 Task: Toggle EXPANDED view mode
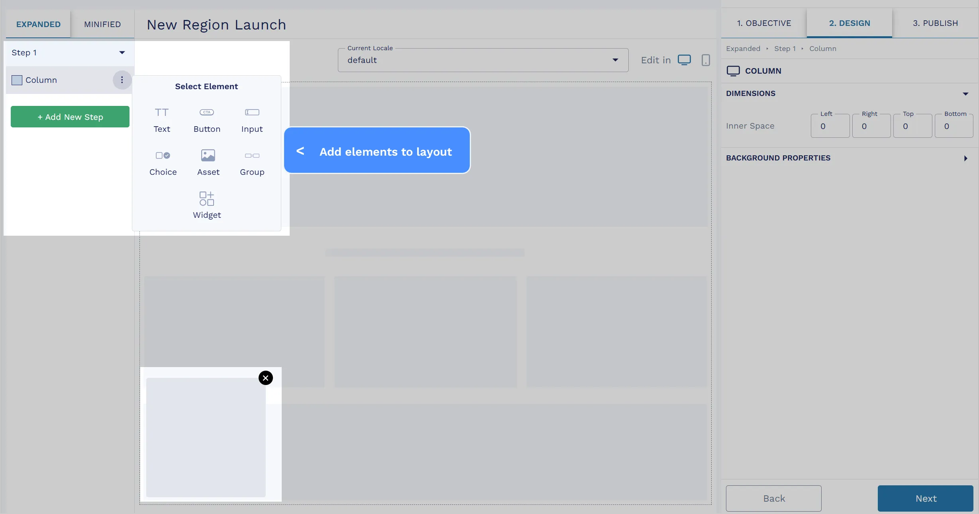(x=38, y=24)
